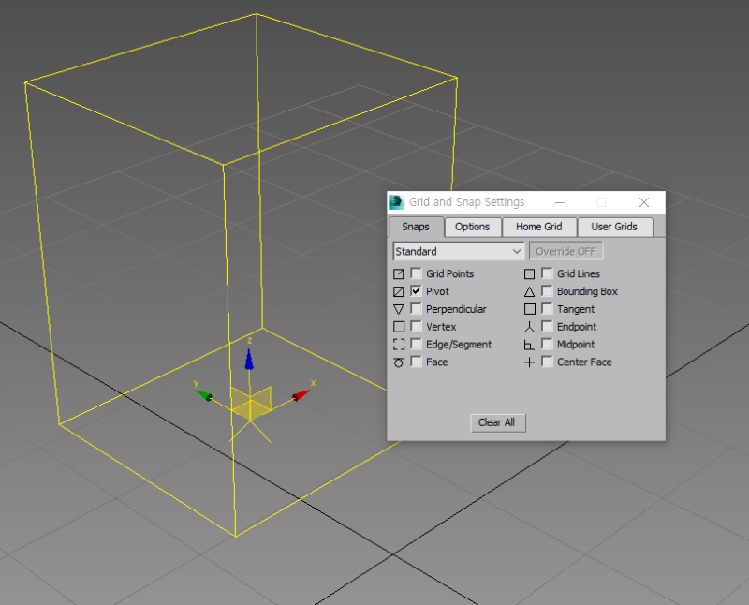Open the User Grids tab
Viewport: 749px width, 605px height.
(615, 227)
